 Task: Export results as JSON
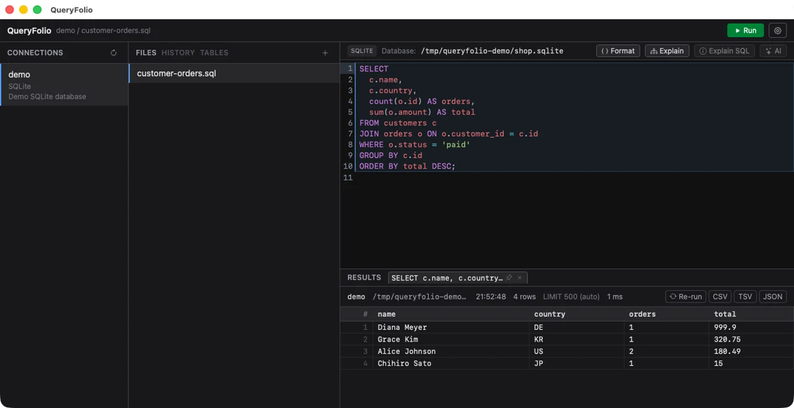(772, 296)
